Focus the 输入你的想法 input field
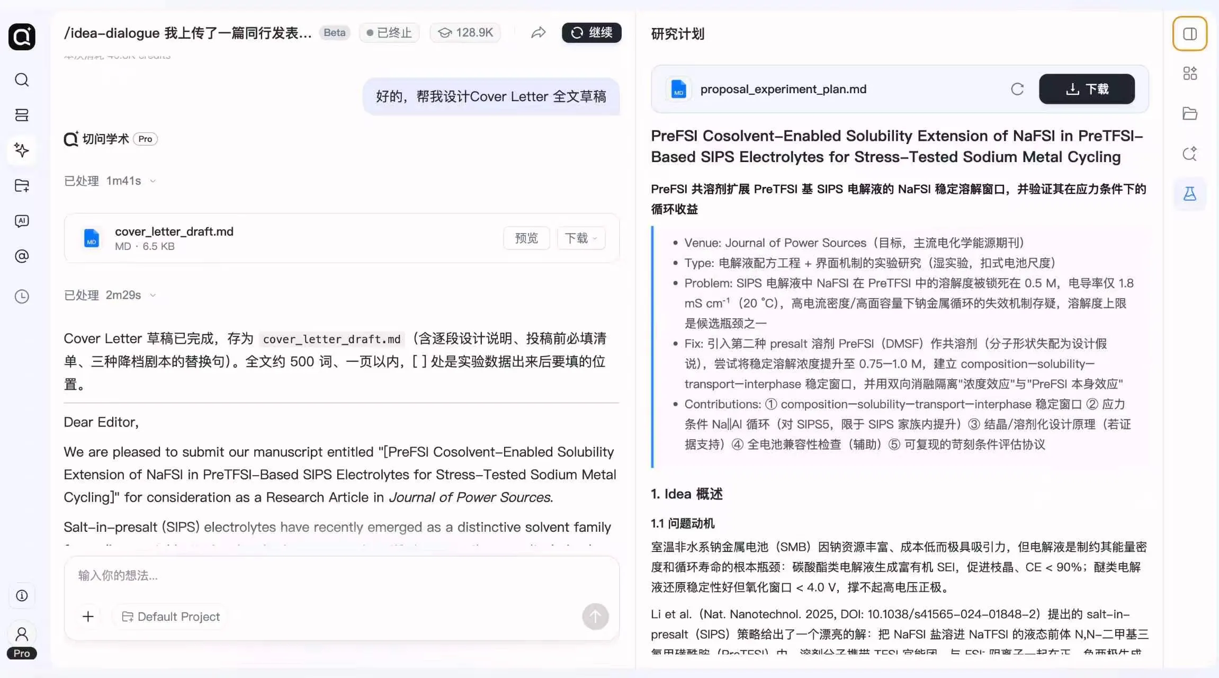Viewport: 1219px width, 678px height. [x=341, y=576]
